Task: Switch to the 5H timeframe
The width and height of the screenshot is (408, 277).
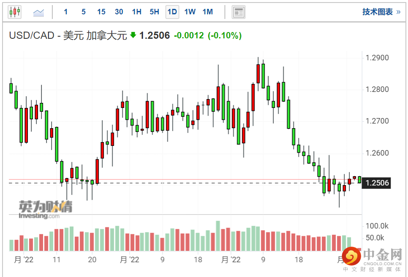Action: [x=154, y=12]
